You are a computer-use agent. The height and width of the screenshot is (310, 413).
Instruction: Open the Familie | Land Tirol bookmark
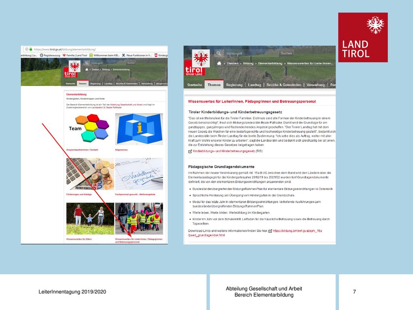(75, 55)
